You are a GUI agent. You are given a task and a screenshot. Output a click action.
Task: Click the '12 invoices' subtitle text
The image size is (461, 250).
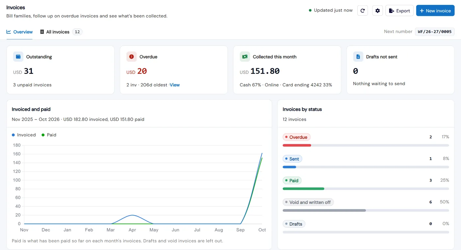coord(294,119)
